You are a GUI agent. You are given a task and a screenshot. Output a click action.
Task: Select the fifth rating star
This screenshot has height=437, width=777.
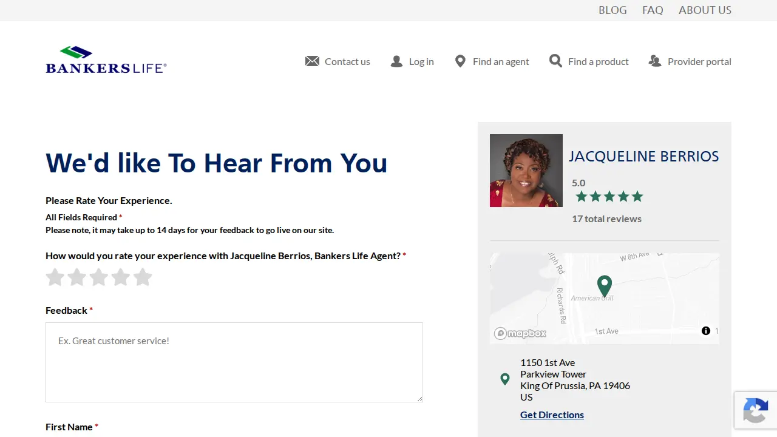[x=143, y=277]
